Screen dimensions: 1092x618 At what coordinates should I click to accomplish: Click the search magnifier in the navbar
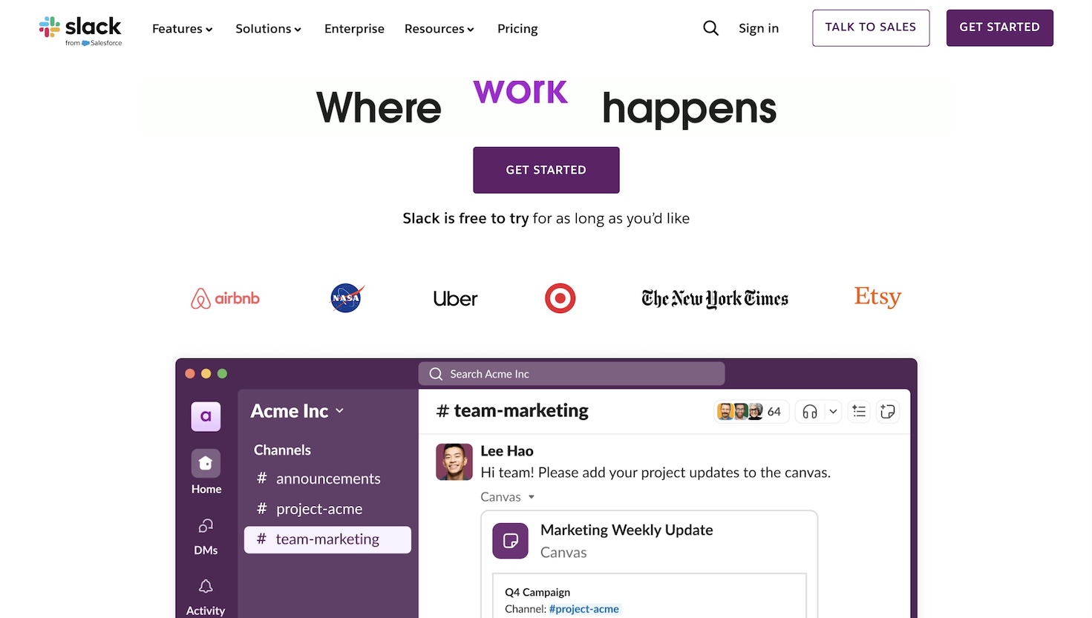point(710,27)
